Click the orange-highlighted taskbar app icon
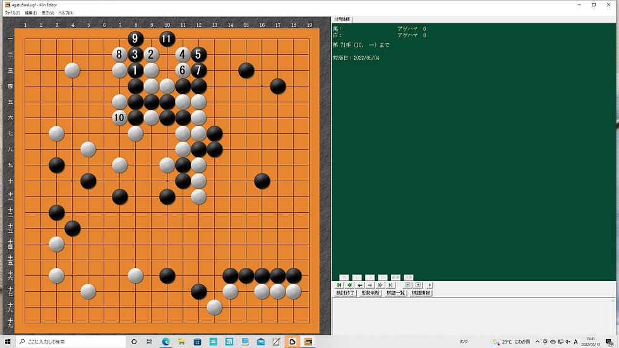The image size is (619, 348). [x=292, y=342]
